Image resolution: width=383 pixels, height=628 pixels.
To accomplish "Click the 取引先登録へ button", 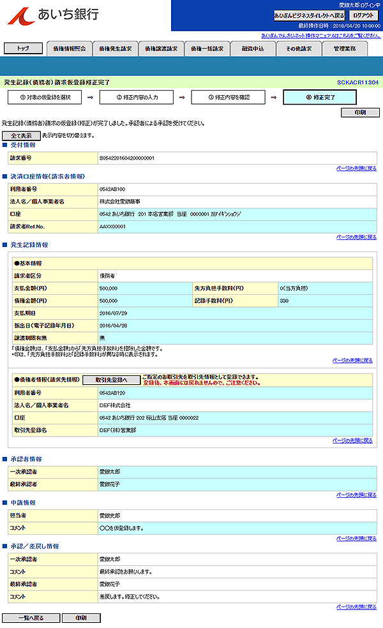I will click(x=111, y=380).
